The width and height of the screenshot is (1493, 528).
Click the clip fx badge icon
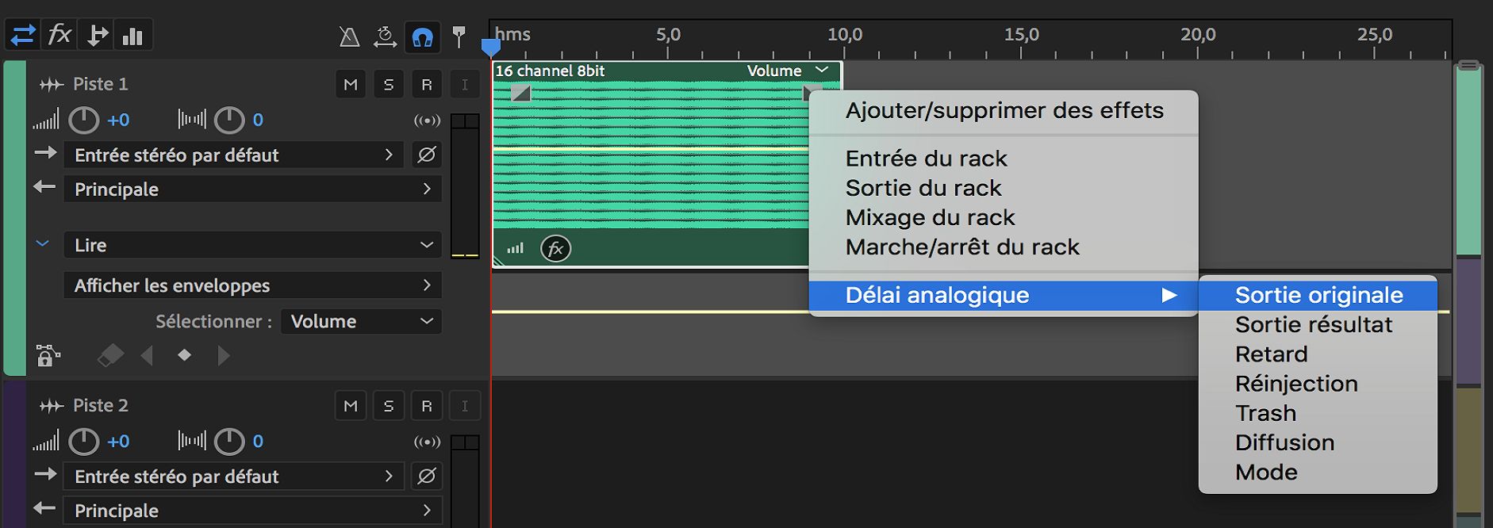[555, 249]
